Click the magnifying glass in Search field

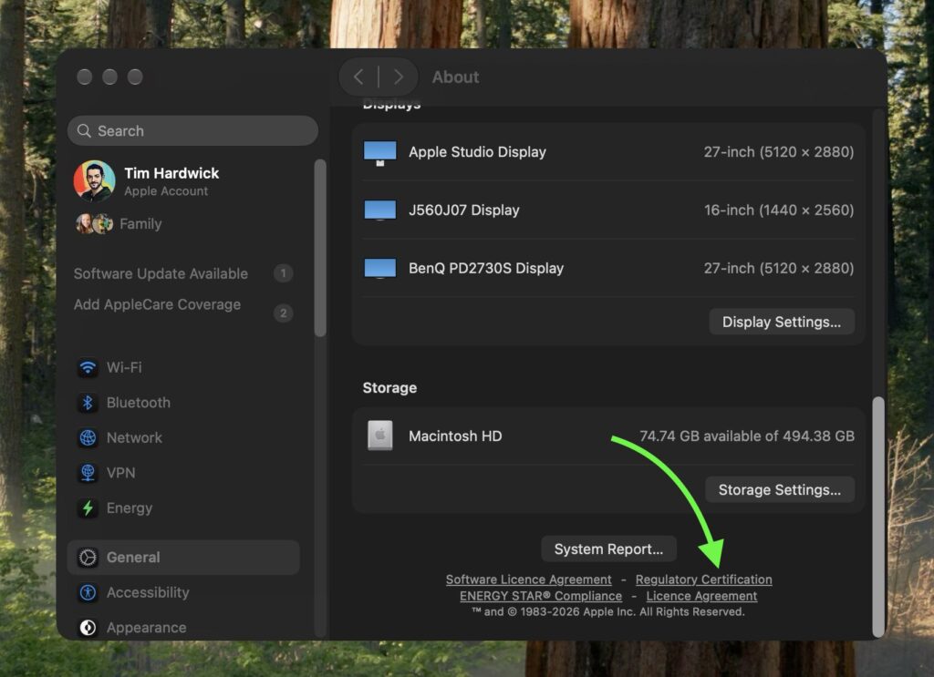tap(84, 131)
